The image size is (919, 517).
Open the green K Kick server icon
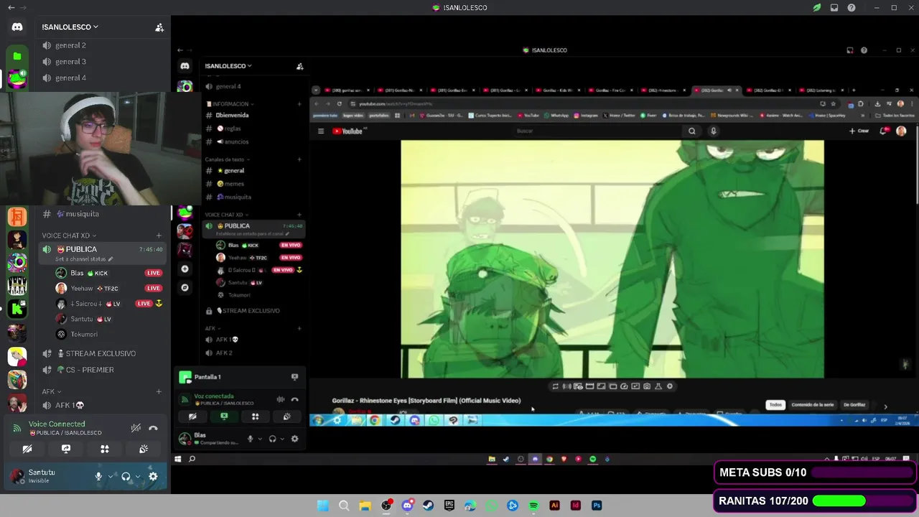pyautogui.click(x=17, y=309)
